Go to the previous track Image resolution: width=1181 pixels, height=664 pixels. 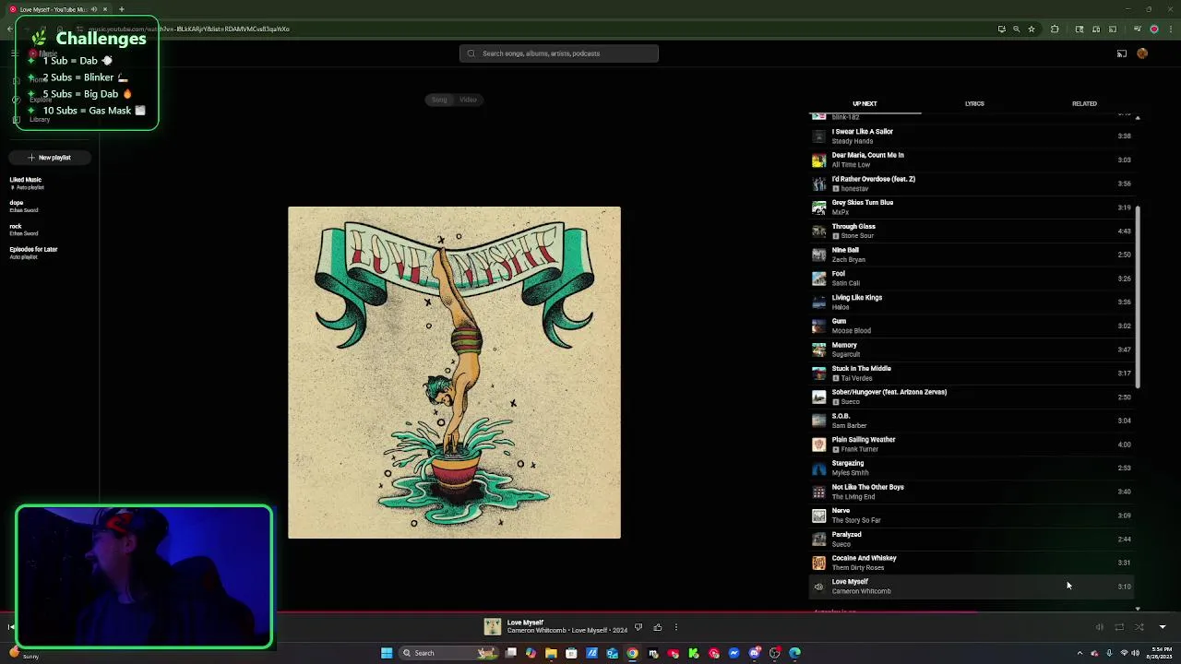pos(11,627)
